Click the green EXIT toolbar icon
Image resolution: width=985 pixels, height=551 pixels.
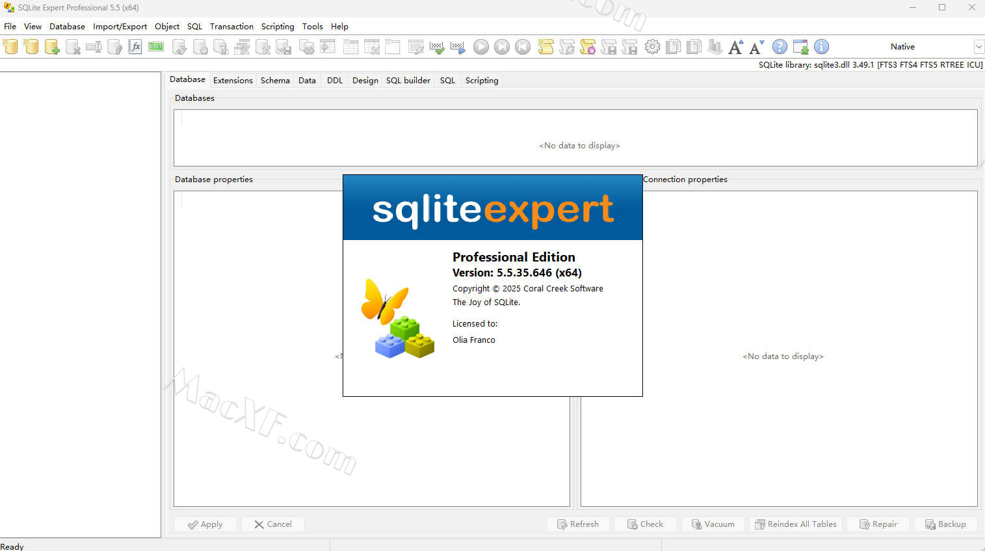[156, 47]
